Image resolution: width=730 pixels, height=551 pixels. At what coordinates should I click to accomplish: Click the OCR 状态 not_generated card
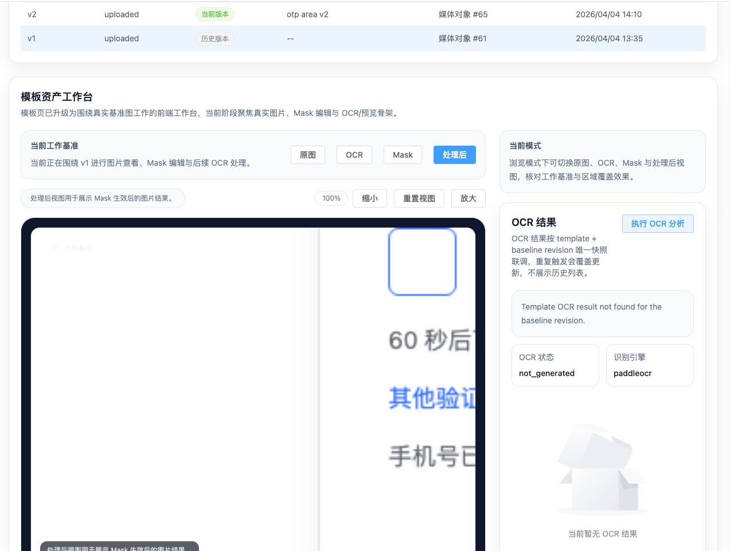(555, 365)
